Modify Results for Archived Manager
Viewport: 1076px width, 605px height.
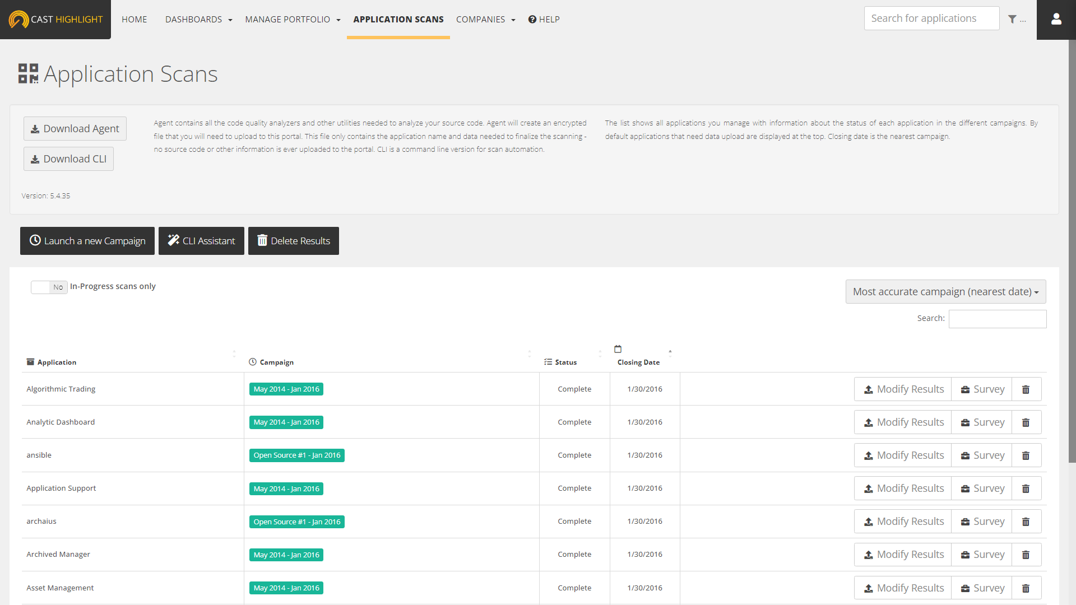(903, 555)
